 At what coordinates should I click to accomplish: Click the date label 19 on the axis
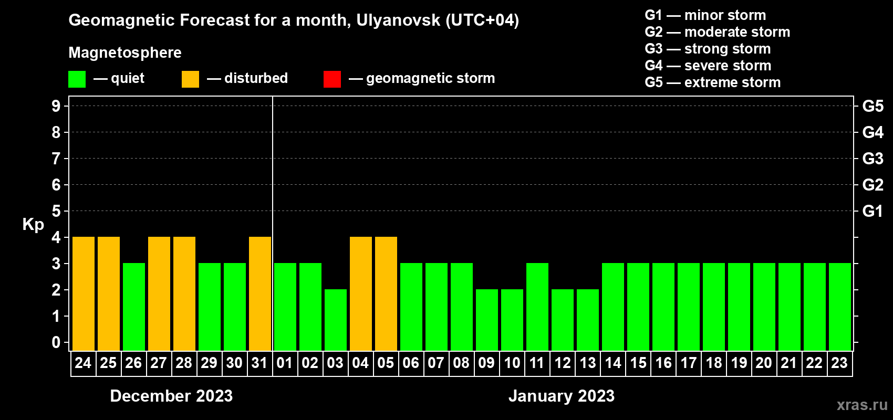739,363
